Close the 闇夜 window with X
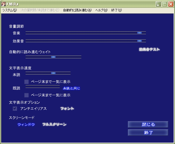 171,4
